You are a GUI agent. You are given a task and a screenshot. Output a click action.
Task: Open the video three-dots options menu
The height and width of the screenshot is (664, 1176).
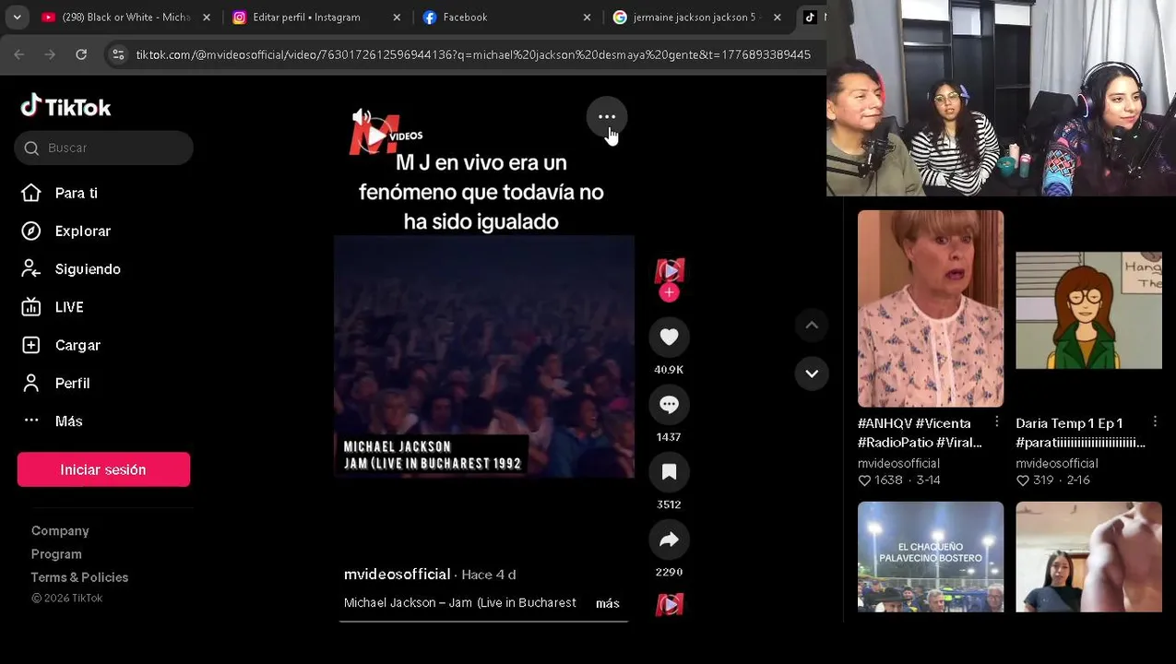click(x=607, y=117)
